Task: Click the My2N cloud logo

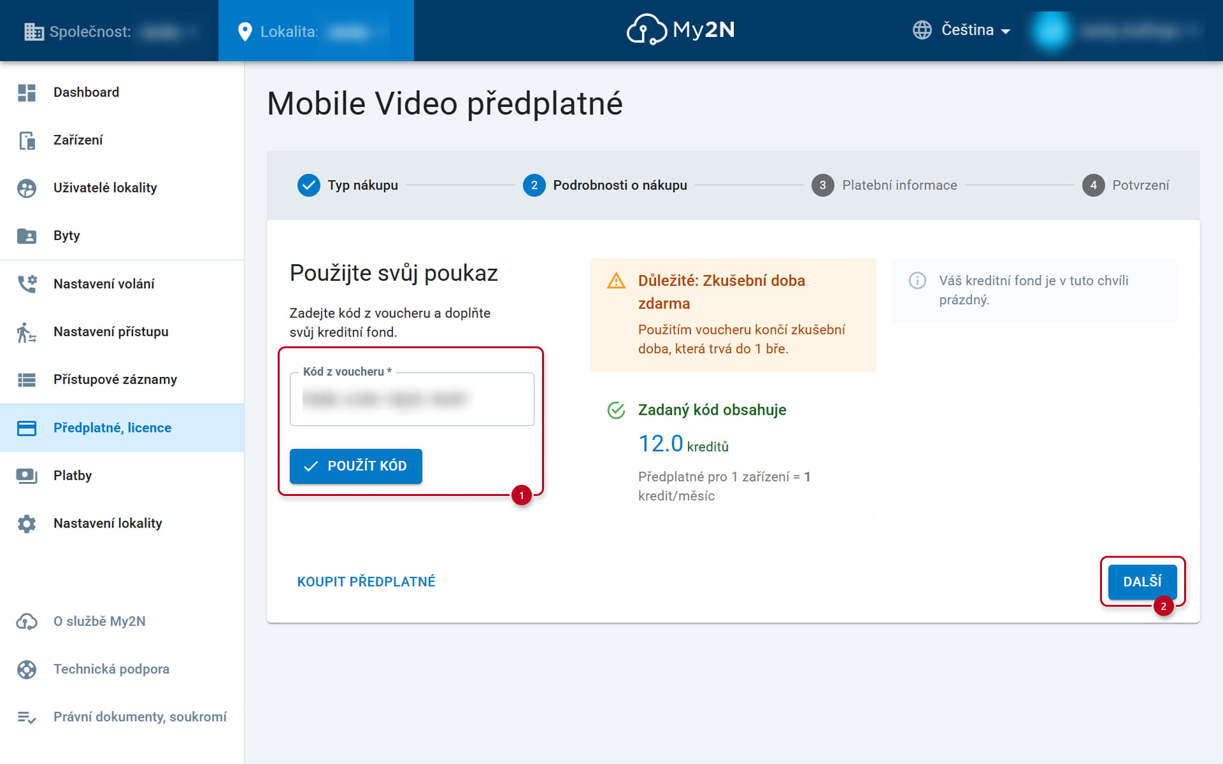Action: click(680, 30)
